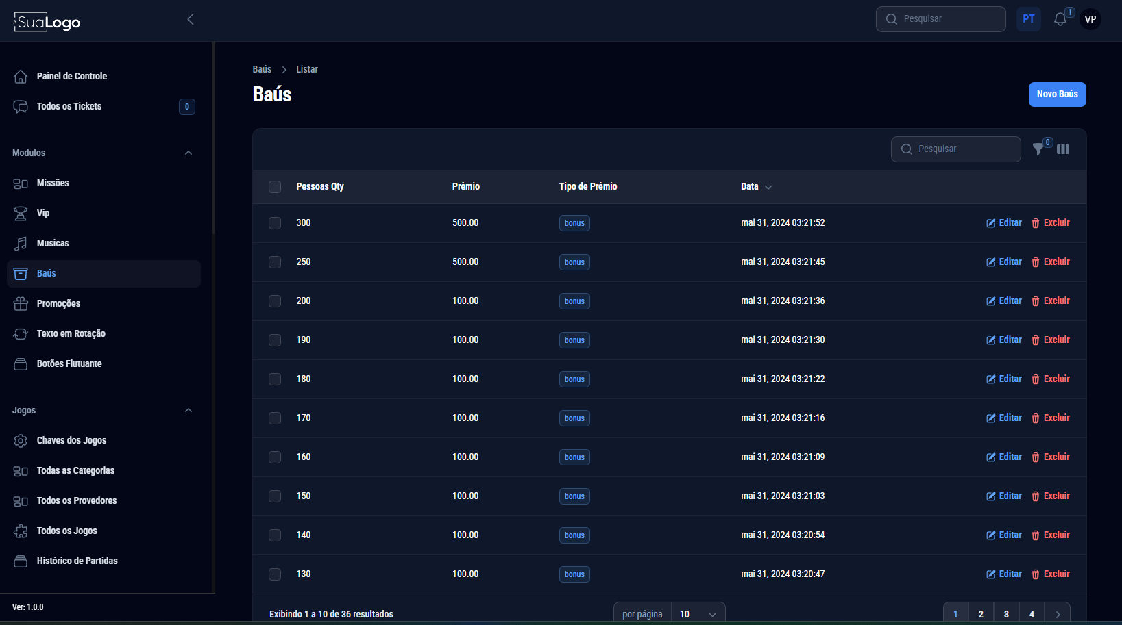Open Missões in the sidebar

click(53, 183)
